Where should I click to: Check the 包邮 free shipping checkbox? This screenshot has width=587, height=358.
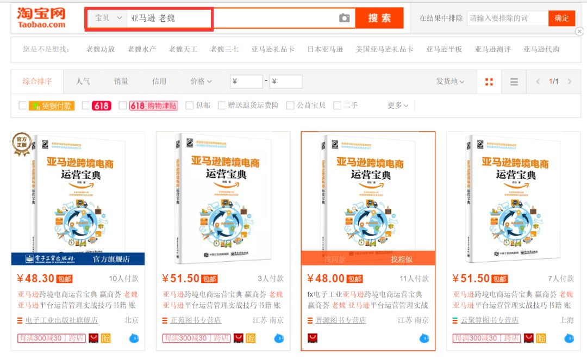coord(190,106)
